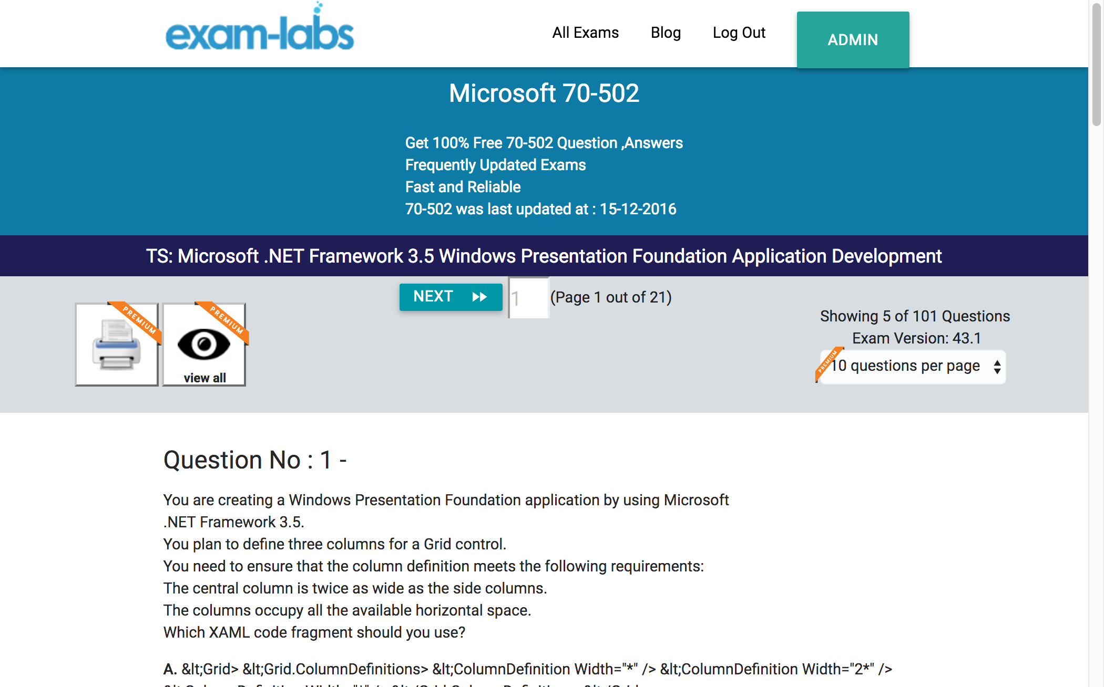This screenshot has height=687, width=1104.
Task: Go to the NEXT page
Action: (x=451, y=297)
